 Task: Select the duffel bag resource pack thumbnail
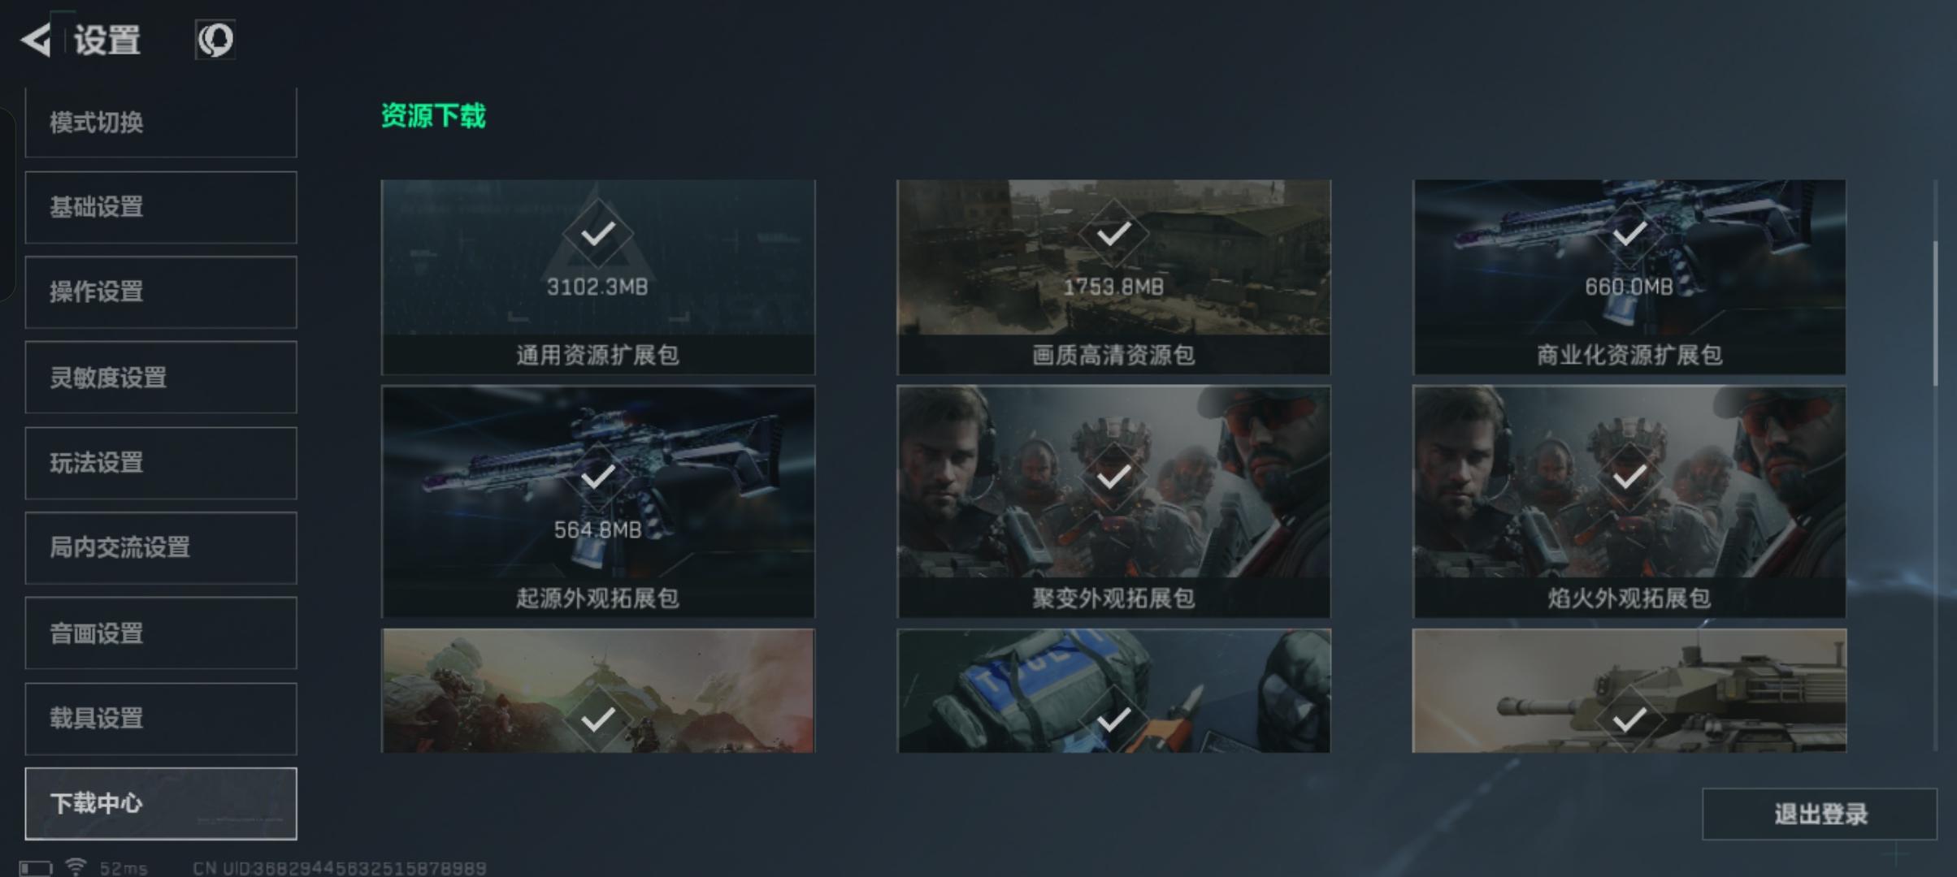[1113, 691]
